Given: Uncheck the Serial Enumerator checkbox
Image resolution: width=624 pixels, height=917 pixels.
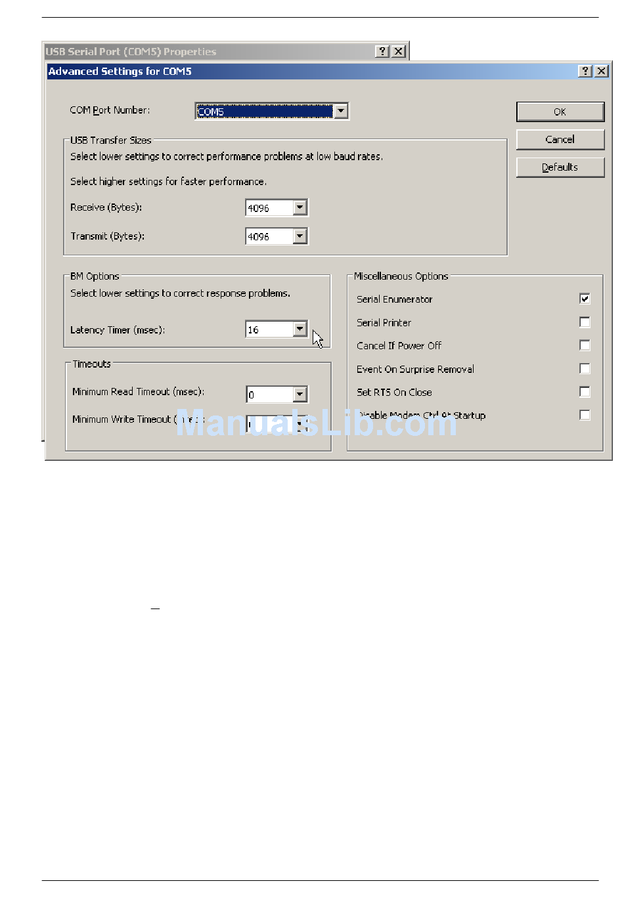Looking at the screenshot, I should (585, 299).
